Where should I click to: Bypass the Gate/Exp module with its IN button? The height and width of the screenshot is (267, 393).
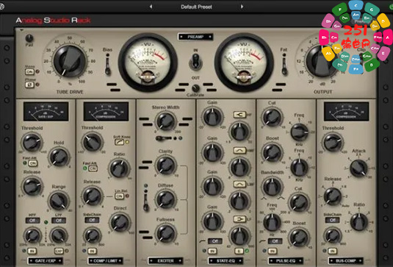click(32, 251)
